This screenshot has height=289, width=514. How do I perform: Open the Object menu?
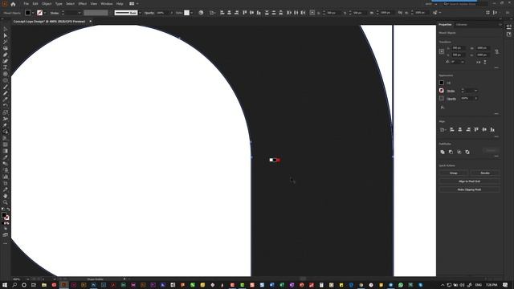(47, 4)
